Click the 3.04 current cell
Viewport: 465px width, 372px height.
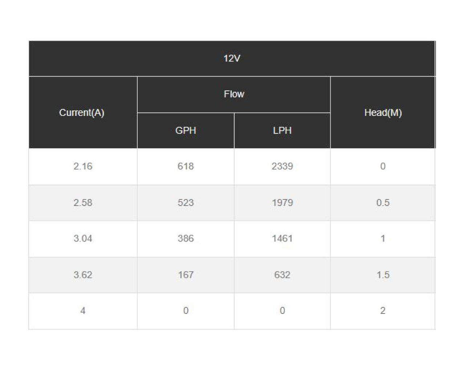coord(83,239)
